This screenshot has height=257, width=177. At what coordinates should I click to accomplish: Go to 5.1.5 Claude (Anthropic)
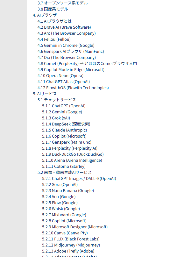tap(64, 130)
